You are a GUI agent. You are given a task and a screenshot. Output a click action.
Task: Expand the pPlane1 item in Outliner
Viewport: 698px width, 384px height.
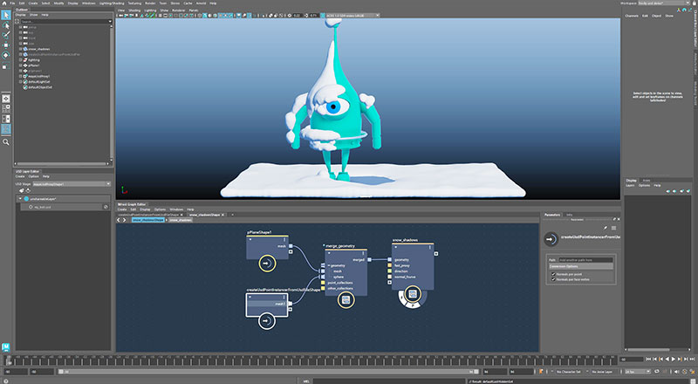point(20,65)
